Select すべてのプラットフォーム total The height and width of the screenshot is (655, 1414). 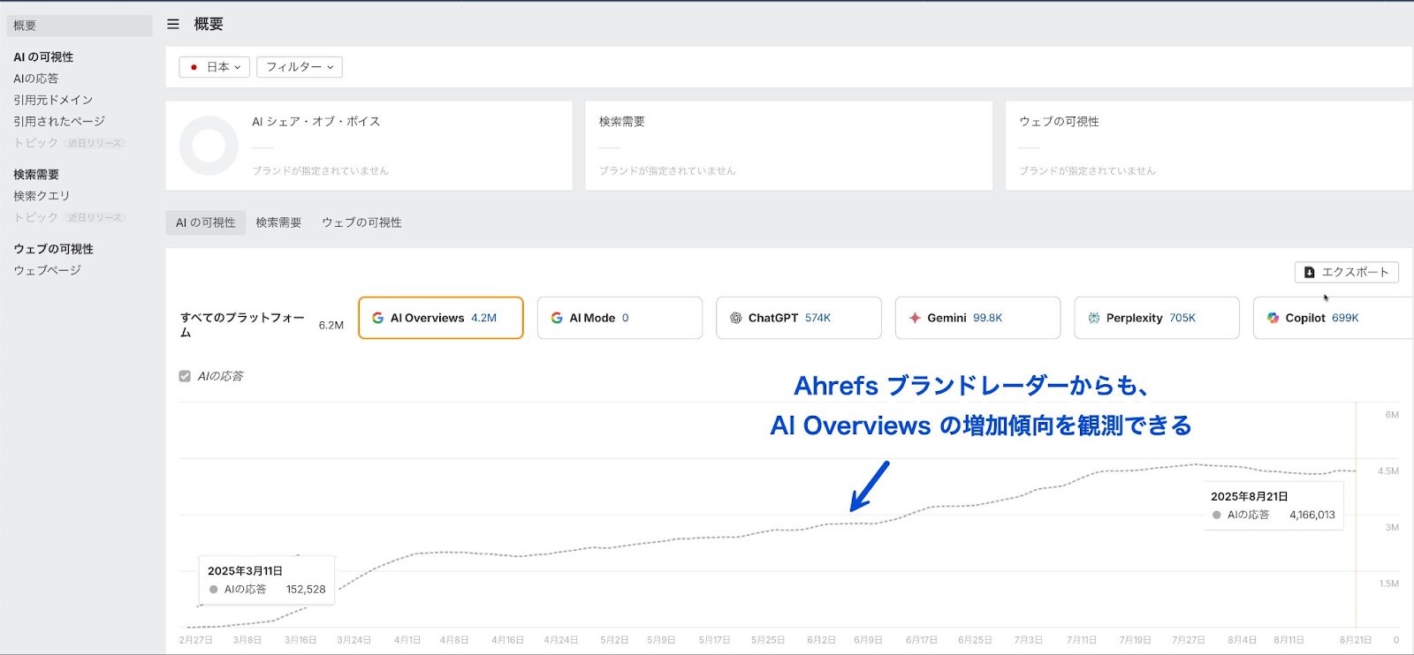click(x=242, y=325)
